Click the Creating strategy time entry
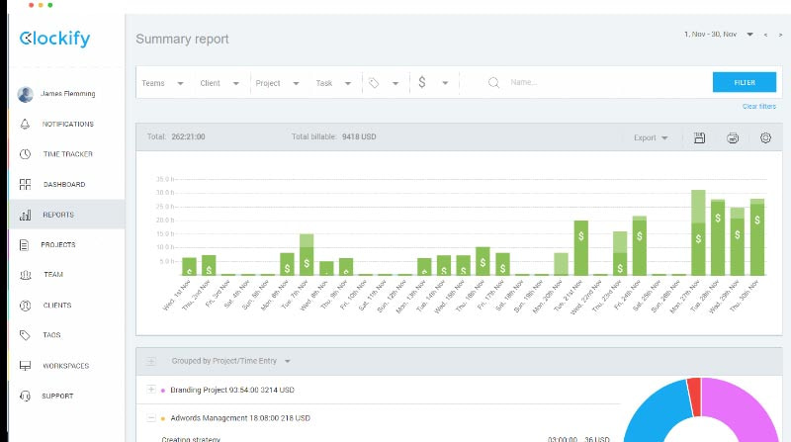791x442 pixels. click(191, 439)
